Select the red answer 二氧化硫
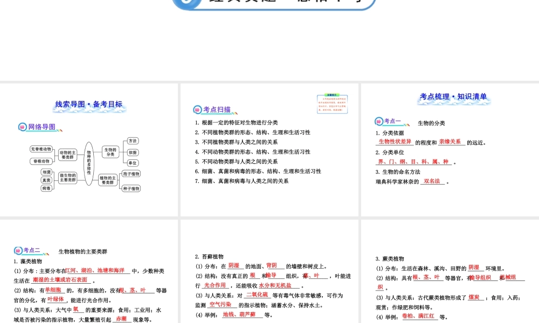539x323 pixels. [x=257, y=294]
